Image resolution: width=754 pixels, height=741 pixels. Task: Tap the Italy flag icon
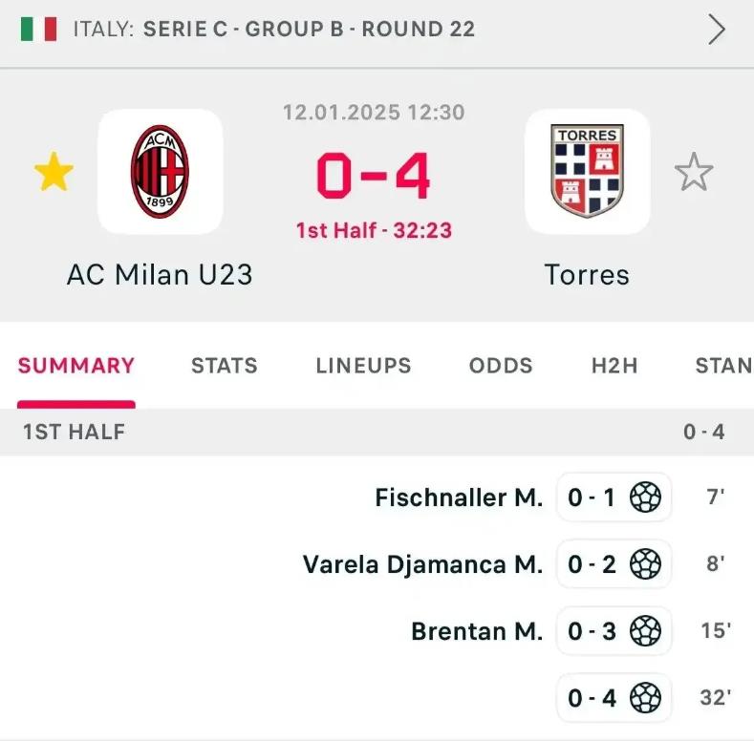coord(38,29)
